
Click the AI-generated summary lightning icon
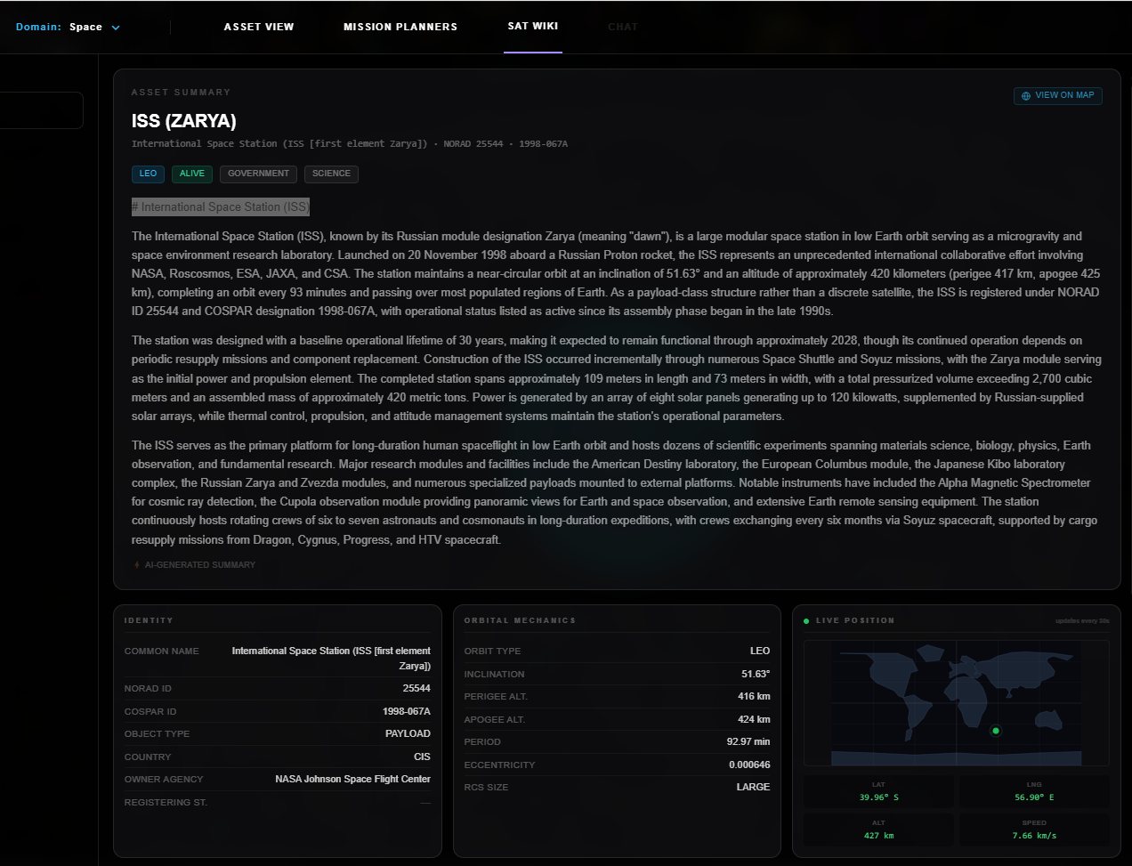136,565
